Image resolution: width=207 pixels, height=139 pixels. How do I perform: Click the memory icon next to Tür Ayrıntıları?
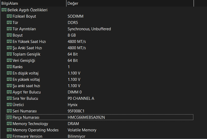9,29
